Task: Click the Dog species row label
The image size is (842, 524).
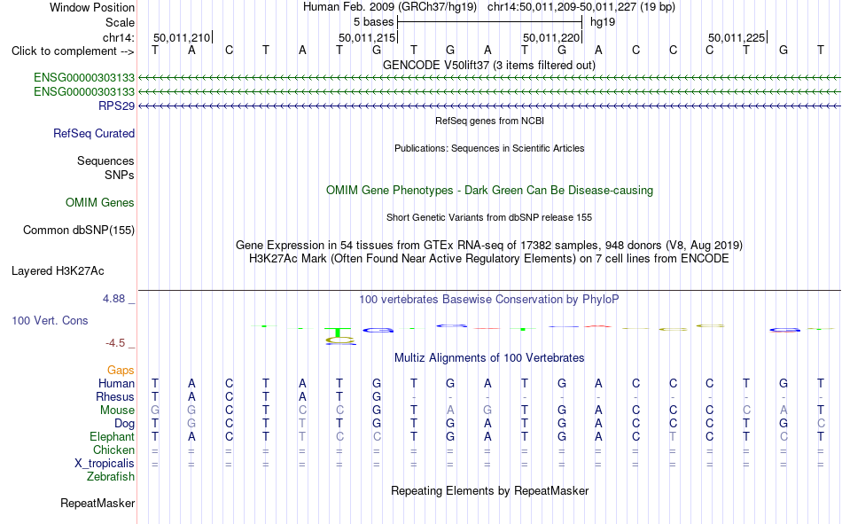Action: 124,424
